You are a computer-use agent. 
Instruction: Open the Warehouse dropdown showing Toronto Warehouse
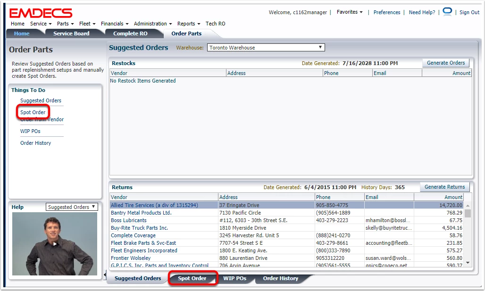coord(266,47)
